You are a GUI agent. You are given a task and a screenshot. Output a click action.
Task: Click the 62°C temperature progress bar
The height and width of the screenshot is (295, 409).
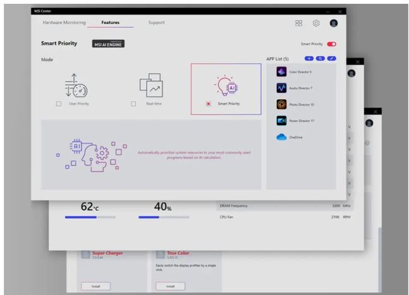(x=90, y=217)
